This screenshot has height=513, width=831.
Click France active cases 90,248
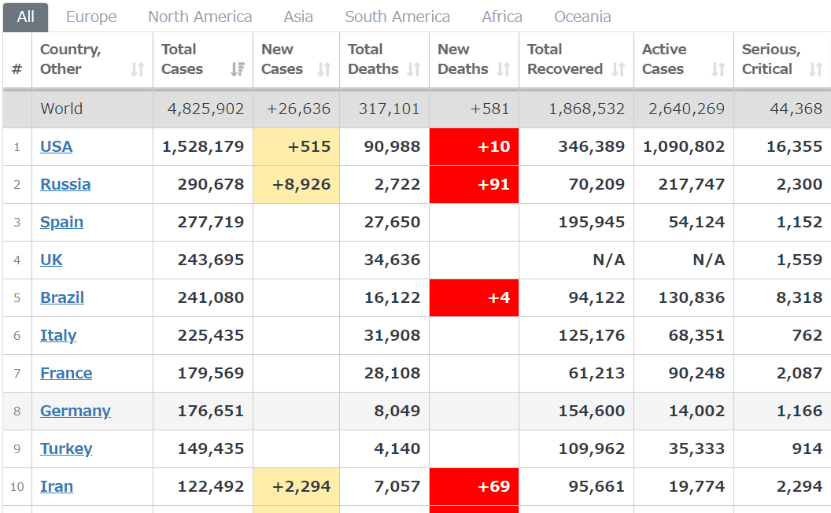tap(696, 373)
